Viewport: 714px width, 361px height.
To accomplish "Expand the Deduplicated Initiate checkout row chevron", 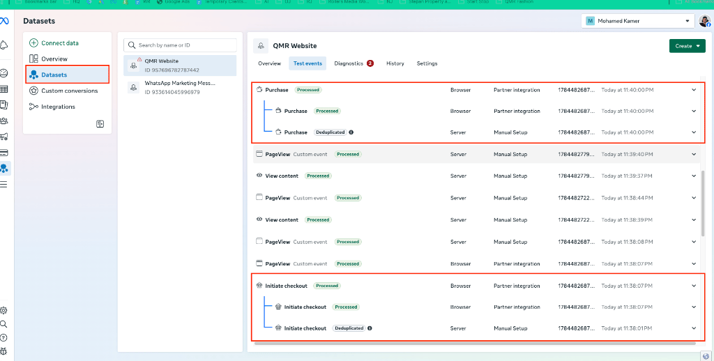I will point(694,328).
